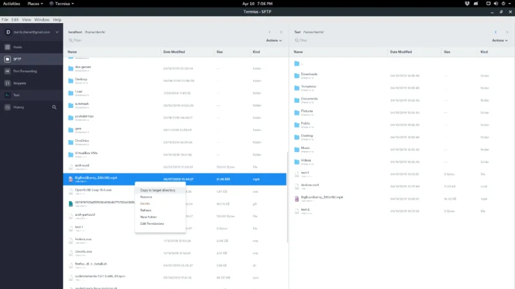Select OpenSUSE Leap 15.0.ova file row
Viewport: 515px width, 289px height.
click(x=174, y=191)
